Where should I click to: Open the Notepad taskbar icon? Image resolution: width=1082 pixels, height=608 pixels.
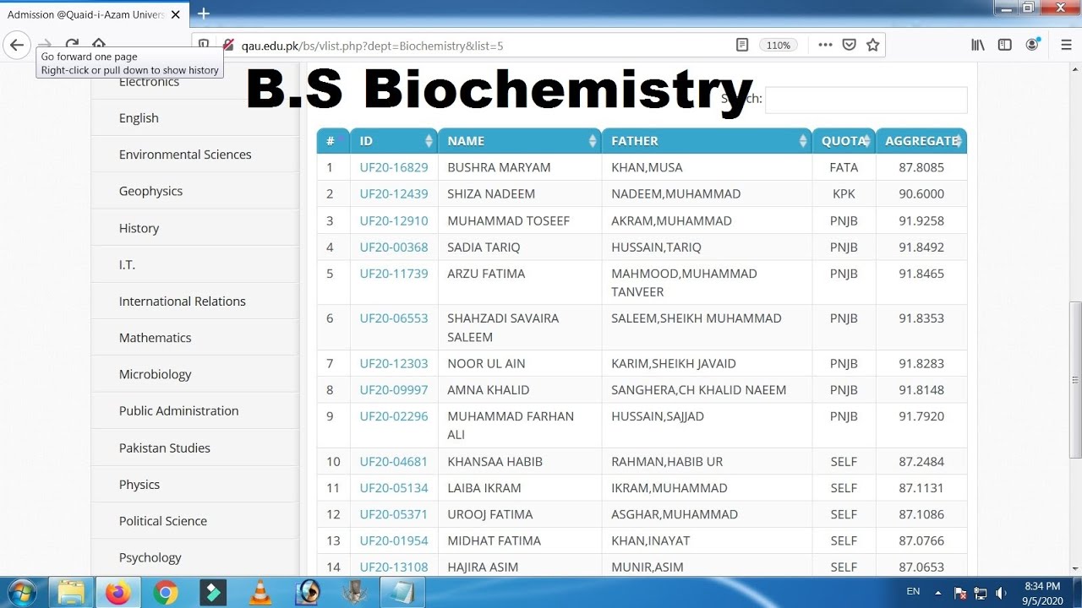[x=402, y=593]
